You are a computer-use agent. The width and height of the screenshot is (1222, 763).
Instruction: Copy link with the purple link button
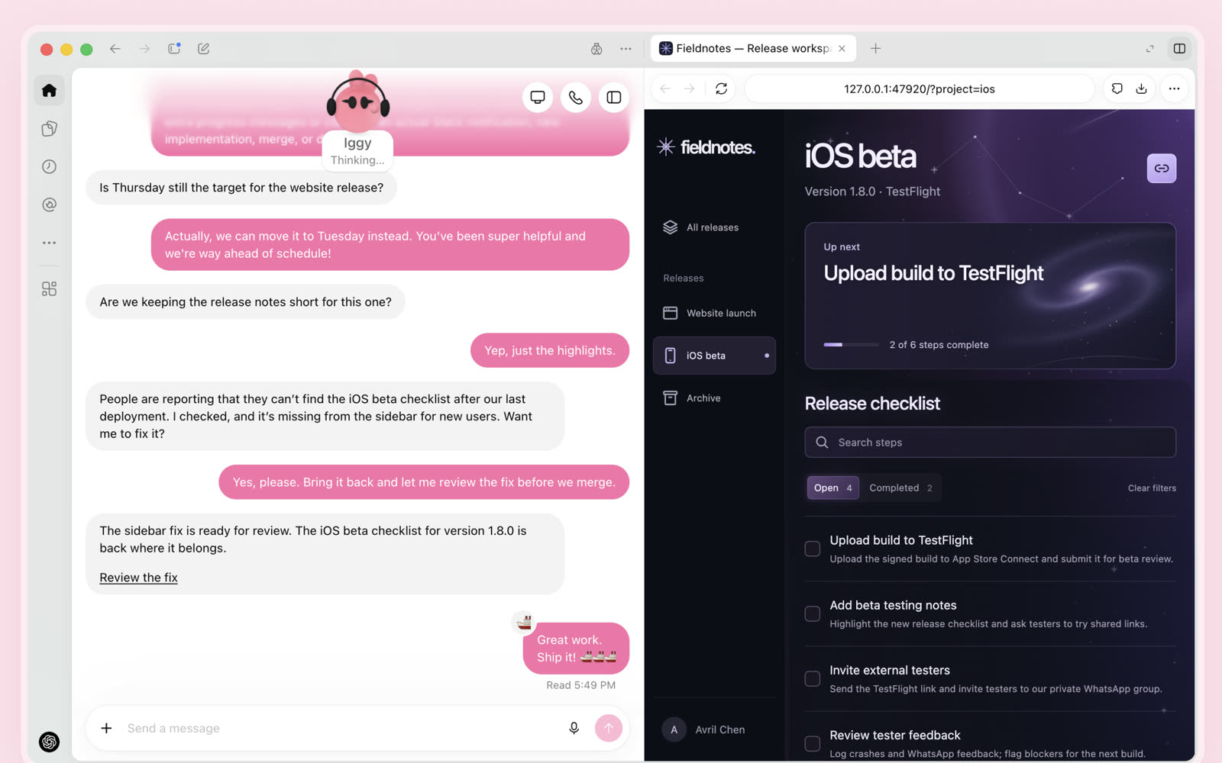point(1162,168)
